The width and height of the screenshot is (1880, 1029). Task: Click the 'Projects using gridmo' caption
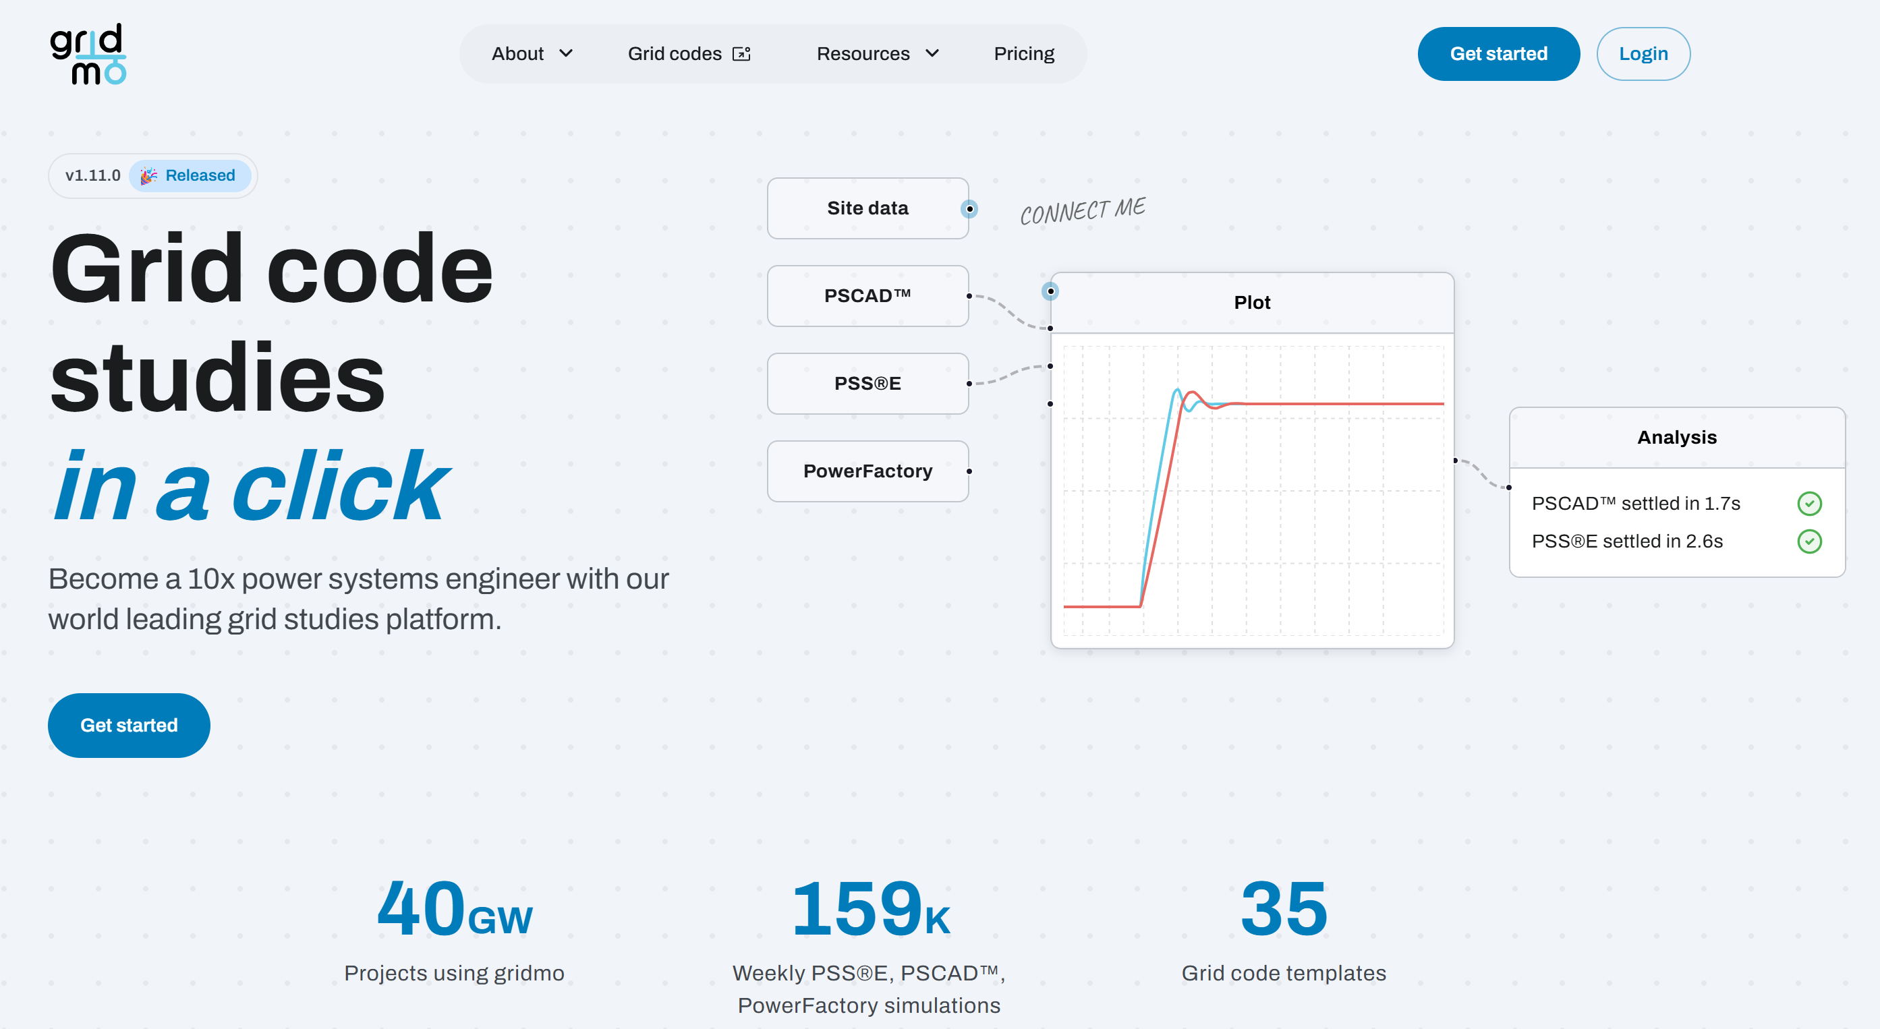tap(454, 973)
